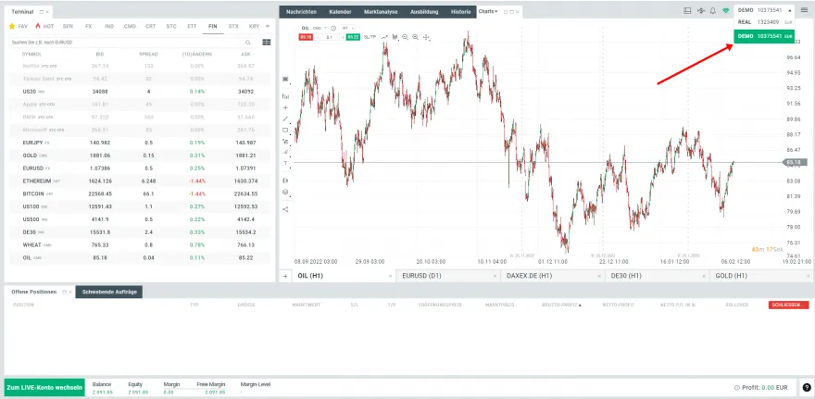
Task: Click the notification bell icon
Action: point(713,10)
